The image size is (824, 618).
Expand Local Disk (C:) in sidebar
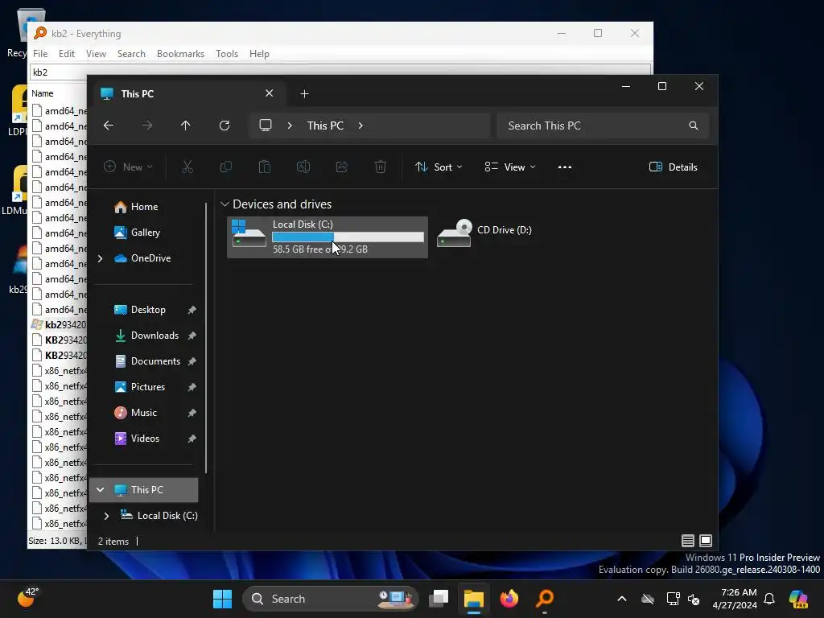pos(107,516)
